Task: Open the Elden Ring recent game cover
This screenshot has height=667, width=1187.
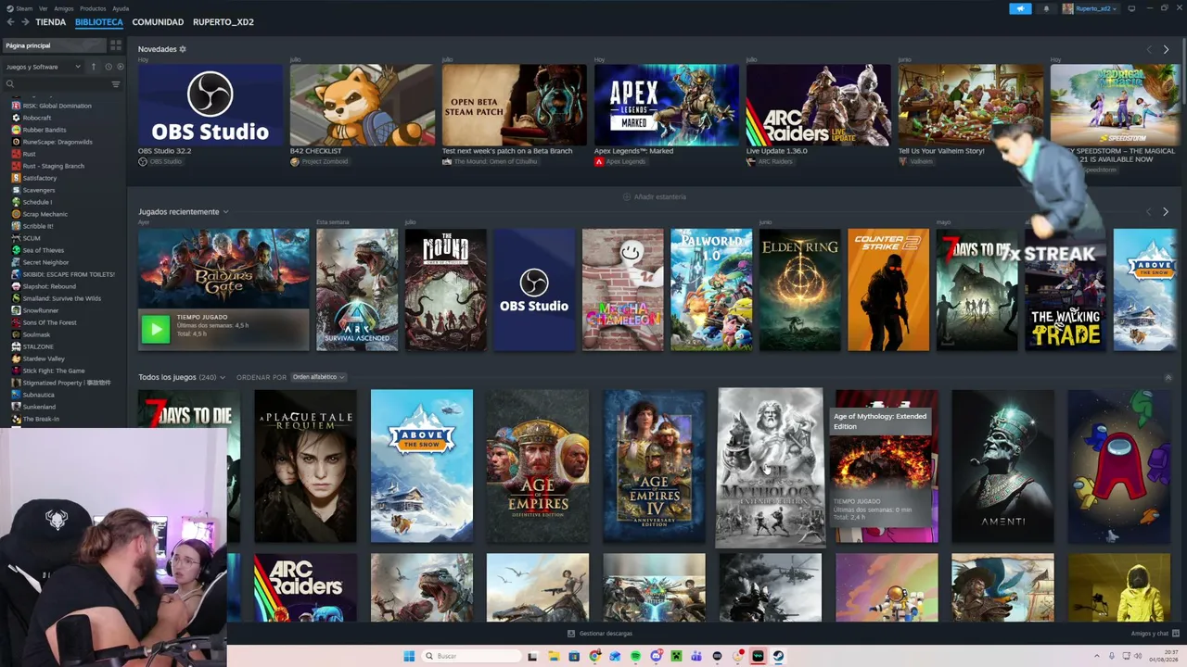Action: click(800, 290)
